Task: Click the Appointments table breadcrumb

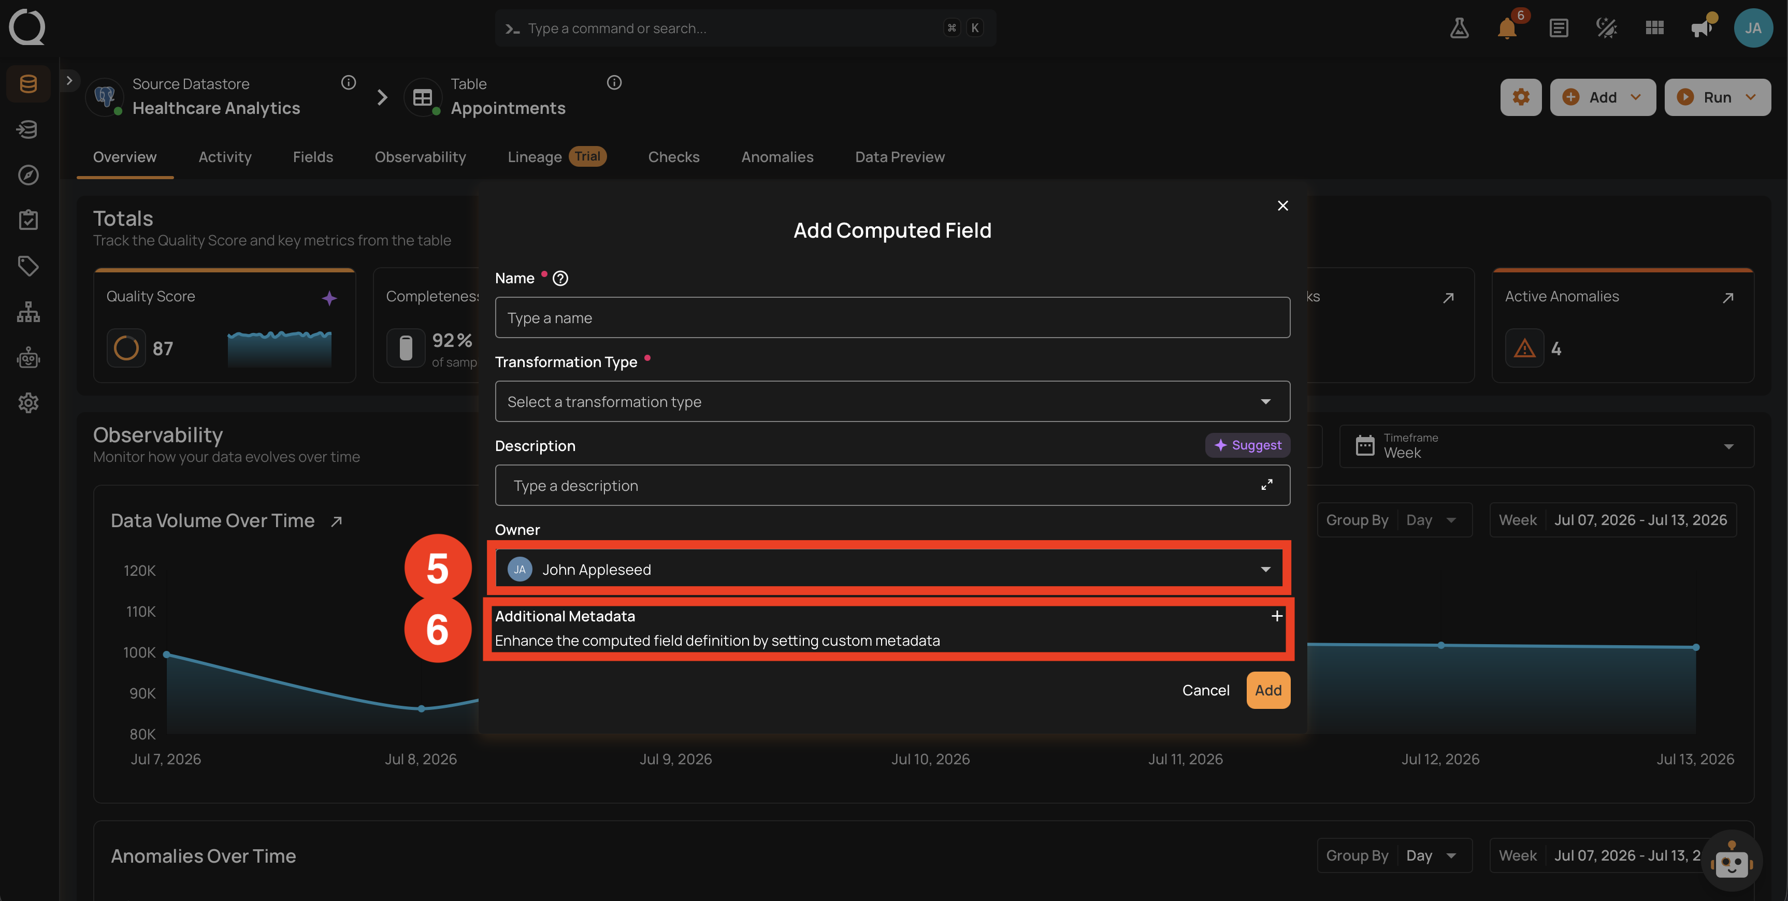Action: 508,108
